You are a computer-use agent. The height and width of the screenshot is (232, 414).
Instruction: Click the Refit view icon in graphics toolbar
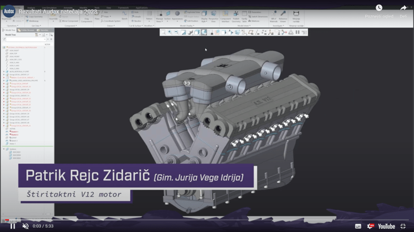[x=164, y=32]
